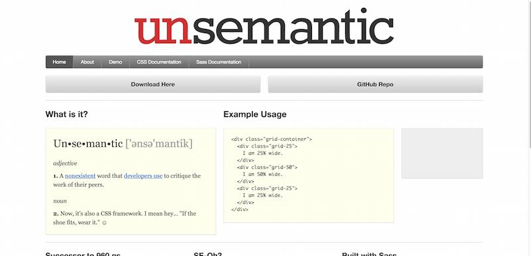Click the smiley icon after 'wear it.'

click(104, 223)
